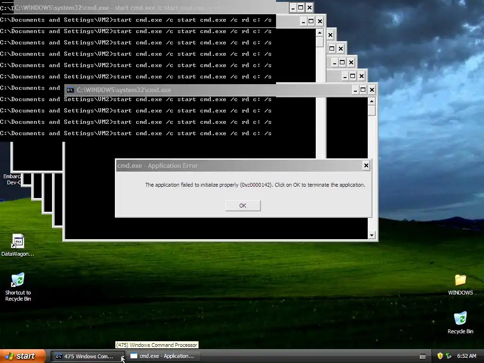The image size is (484, 363).
Task: Minimize the topmost 'start cmd.exe /c start' window
Action: click(293, 8)
